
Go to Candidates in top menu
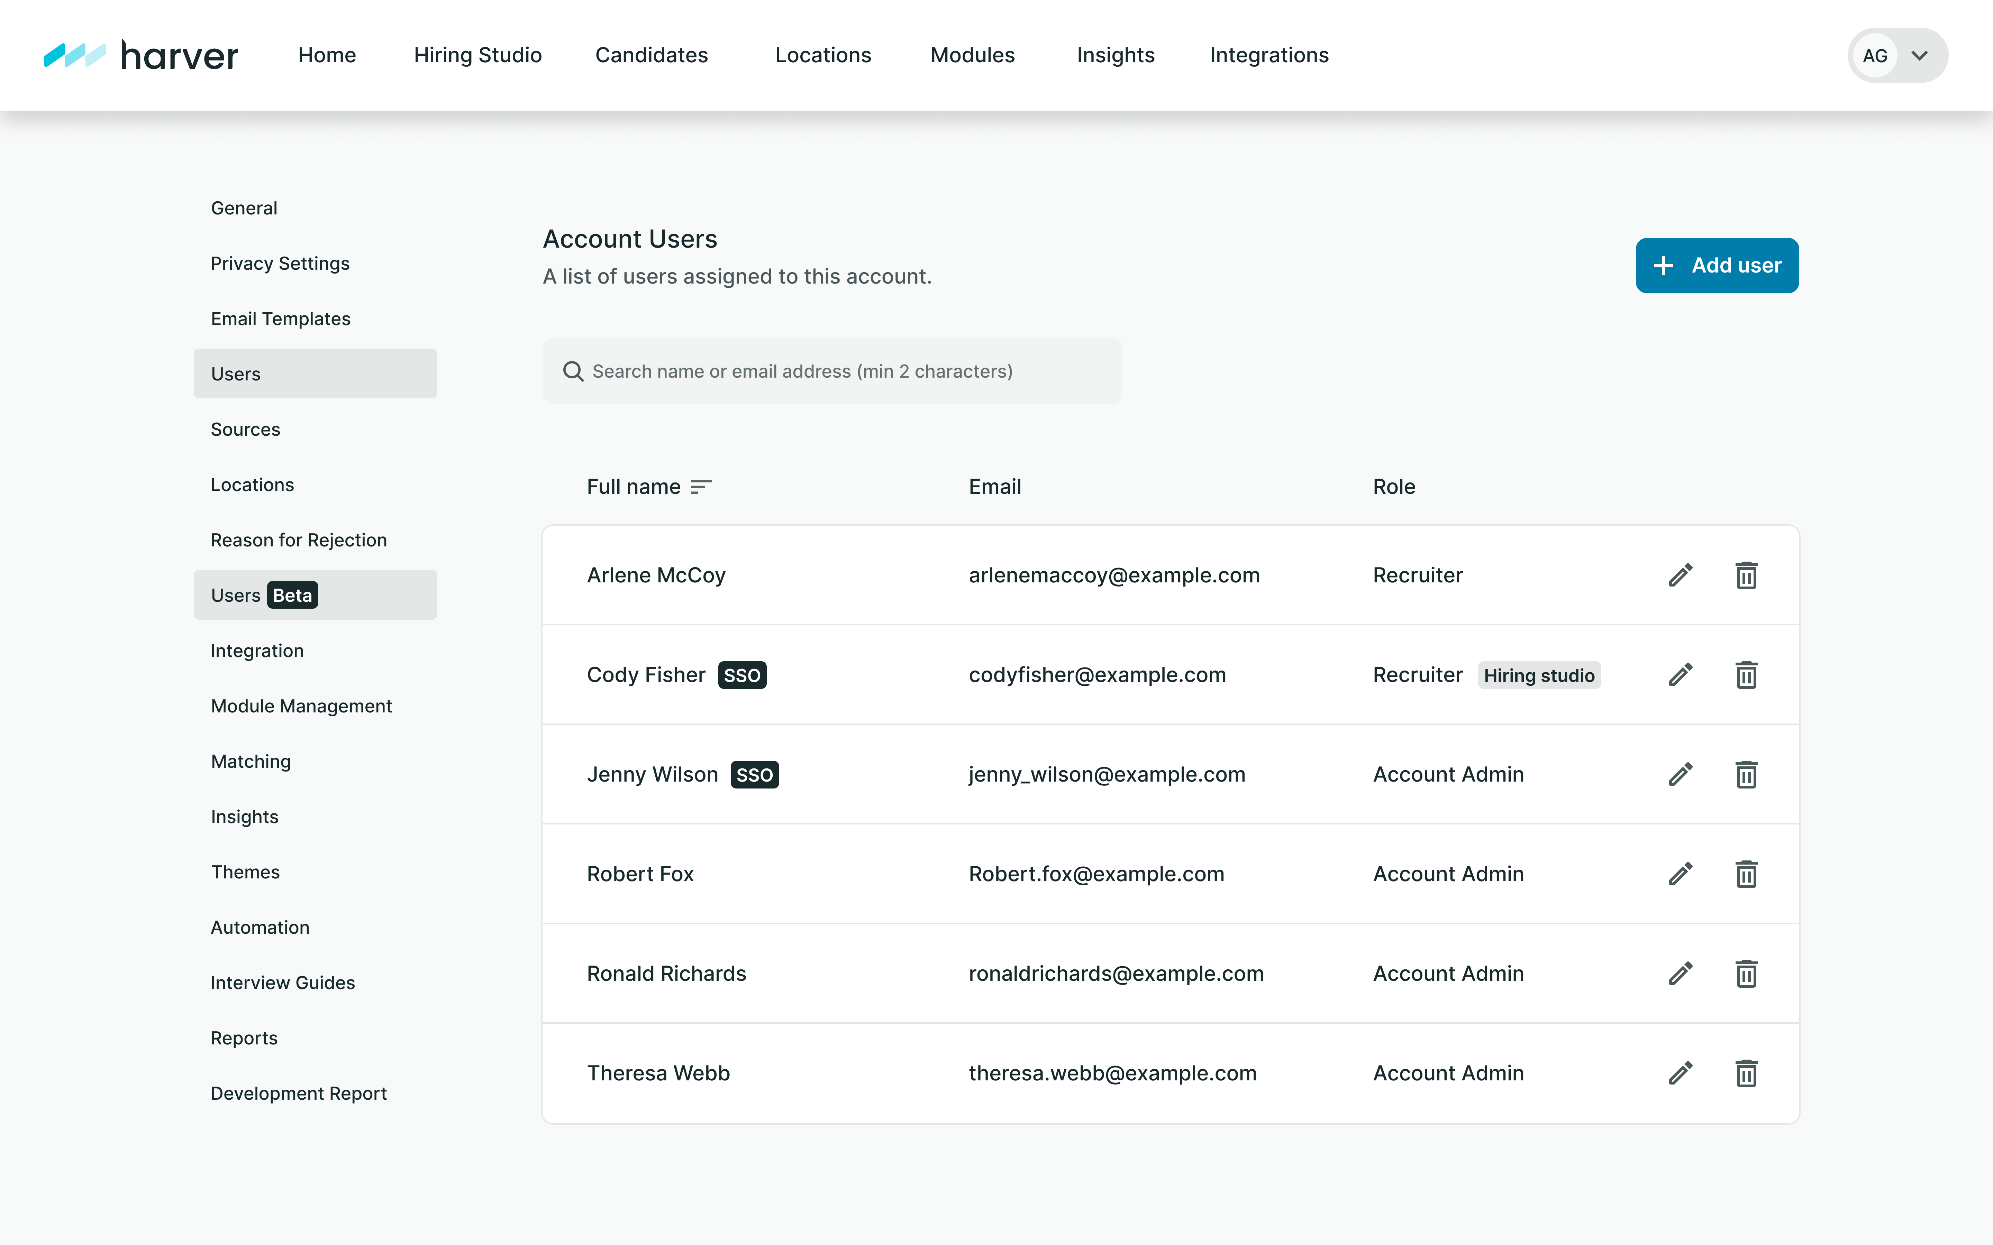click(652, 55)
